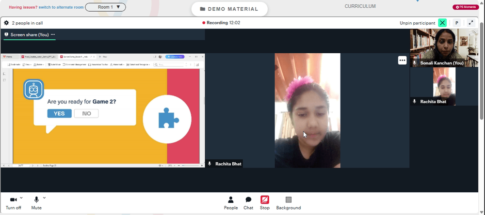Open Background effects
This screenshot has height=215, width=485.
[288, 203]
